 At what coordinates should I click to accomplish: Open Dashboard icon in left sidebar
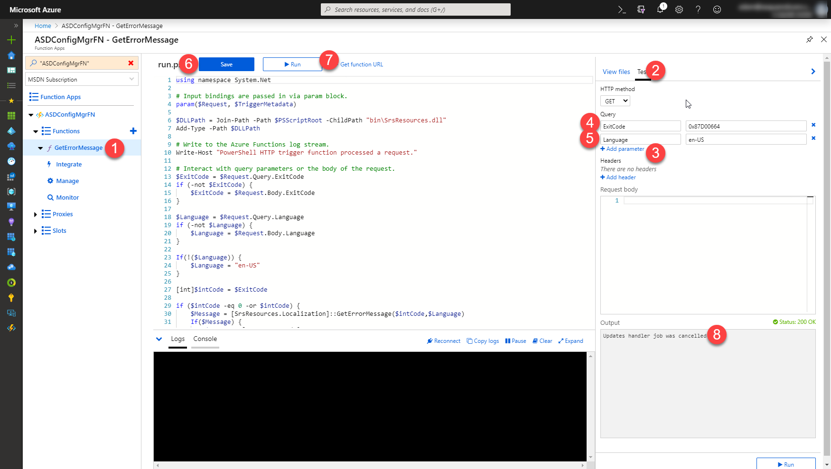tap(11, 70)
